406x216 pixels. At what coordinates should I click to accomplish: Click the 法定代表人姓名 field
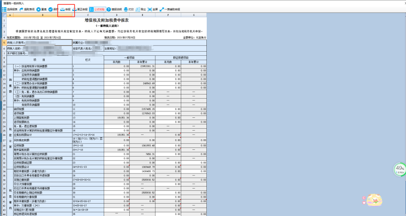coord(88,49)
